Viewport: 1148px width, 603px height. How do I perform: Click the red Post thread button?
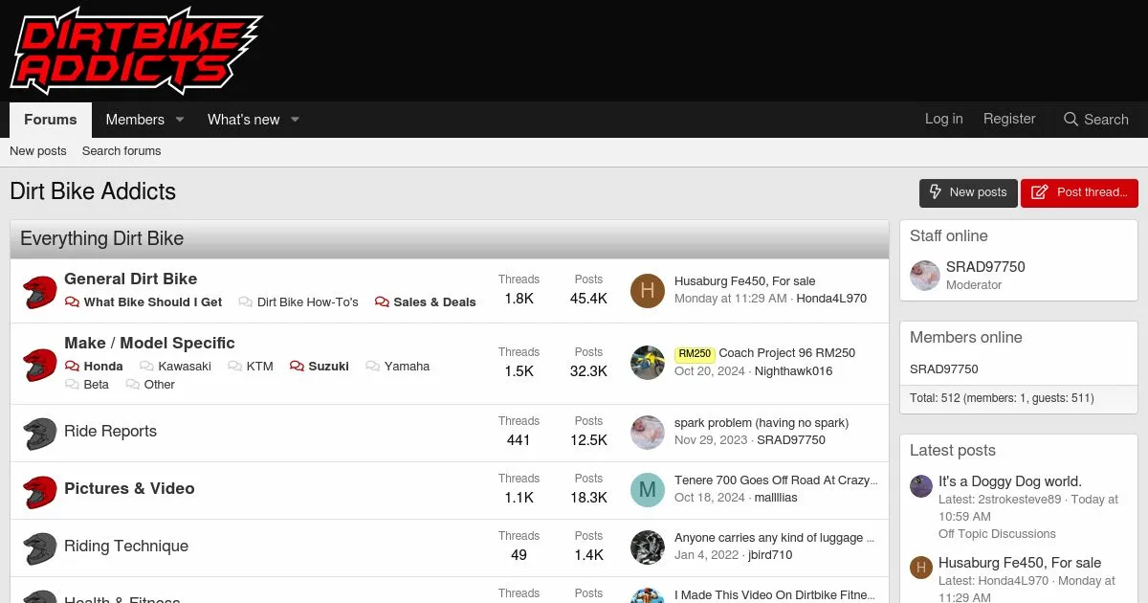[x=1079, y=192]
